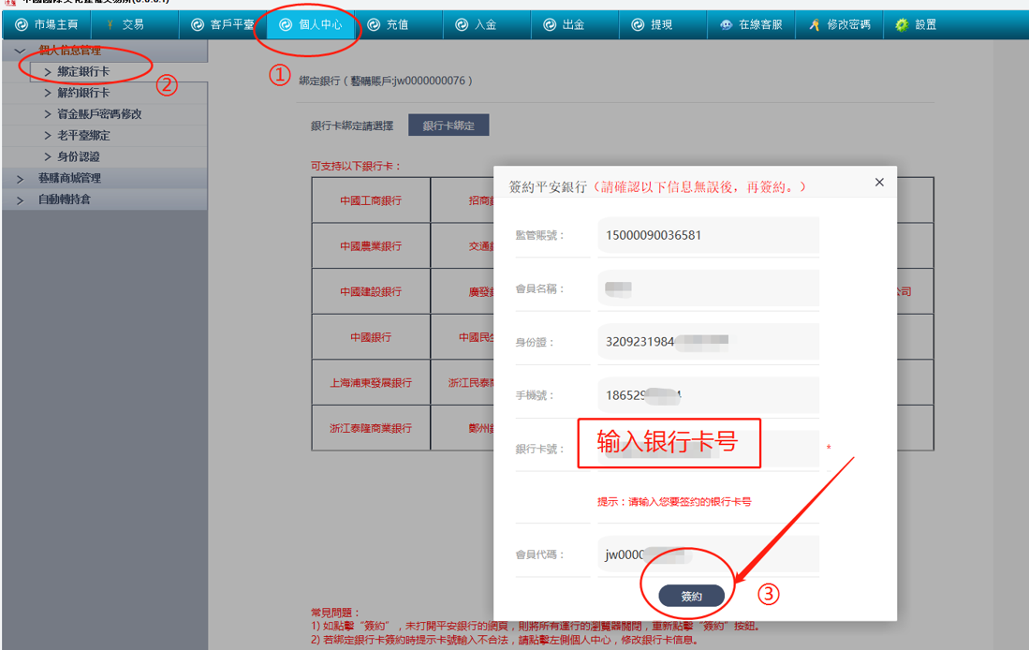
Task: Click the 手機號 field
Action: (x=708, y=395)
